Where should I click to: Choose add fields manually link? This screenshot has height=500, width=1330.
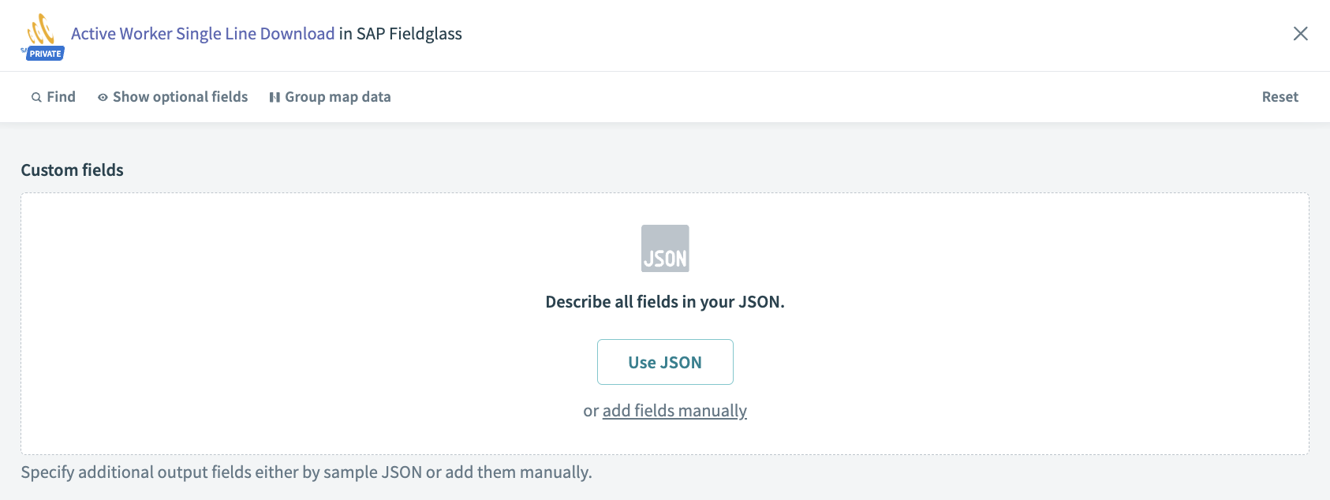pos(674,411)
